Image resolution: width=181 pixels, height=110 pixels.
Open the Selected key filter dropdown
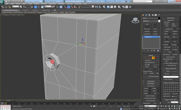[x=150, y=106]
